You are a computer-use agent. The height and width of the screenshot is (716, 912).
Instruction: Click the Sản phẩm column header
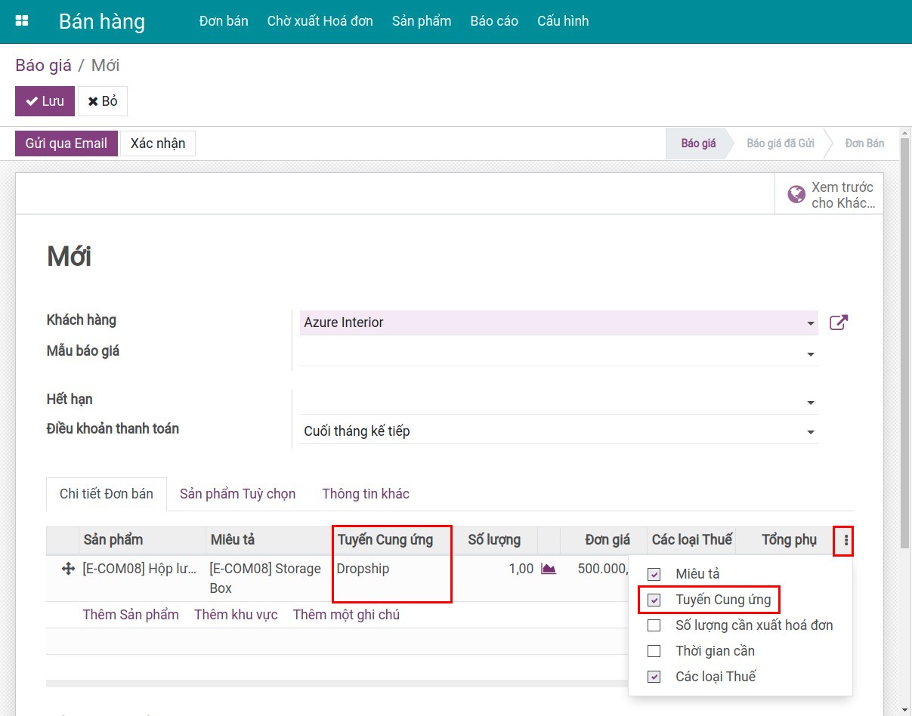click(x=142, y=540)
